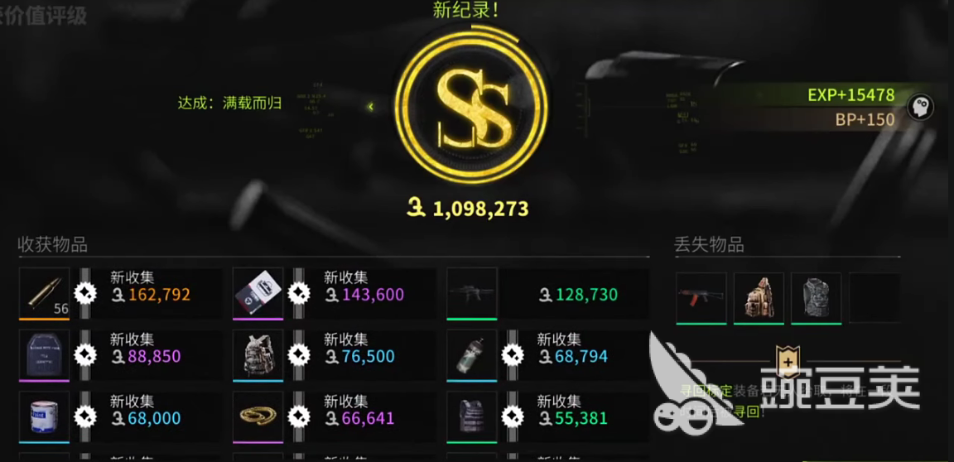Click the new-collection badge beside 162,792
The height and width of the screenshot is (462, 954).
pyautogui.click(x=85, y=294)
